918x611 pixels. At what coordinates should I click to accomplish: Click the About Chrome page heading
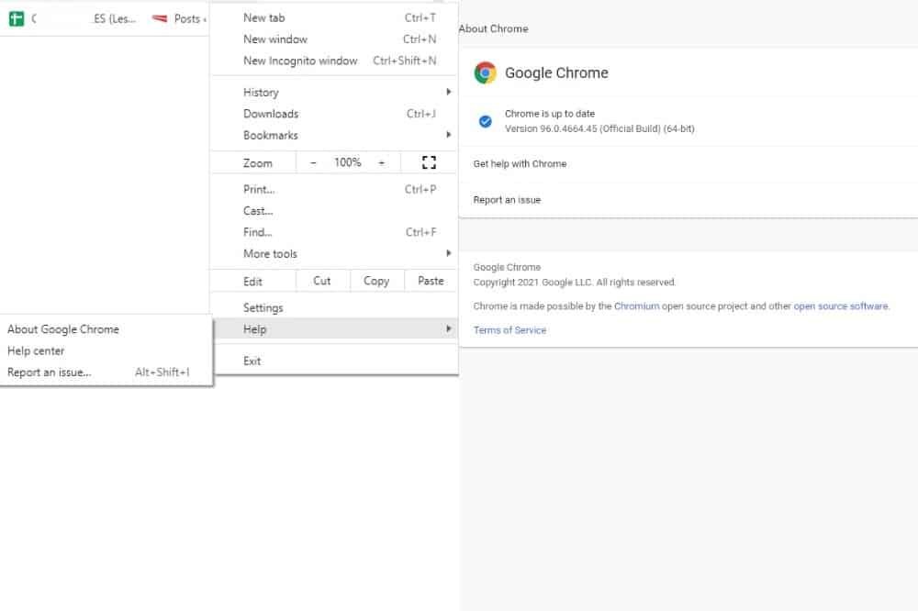point(494,28)
